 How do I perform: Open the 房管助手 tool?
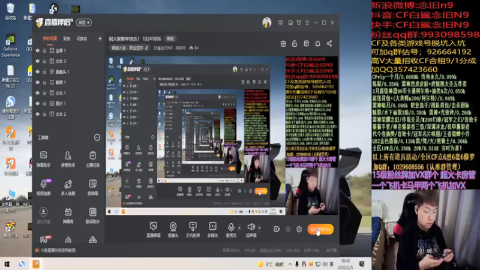(68, 158)
